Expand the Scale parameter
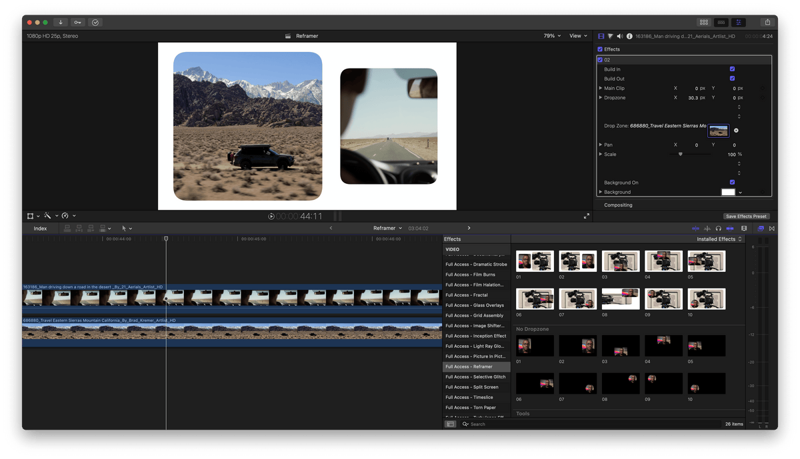800x459 pixels. tap(601, 155)
